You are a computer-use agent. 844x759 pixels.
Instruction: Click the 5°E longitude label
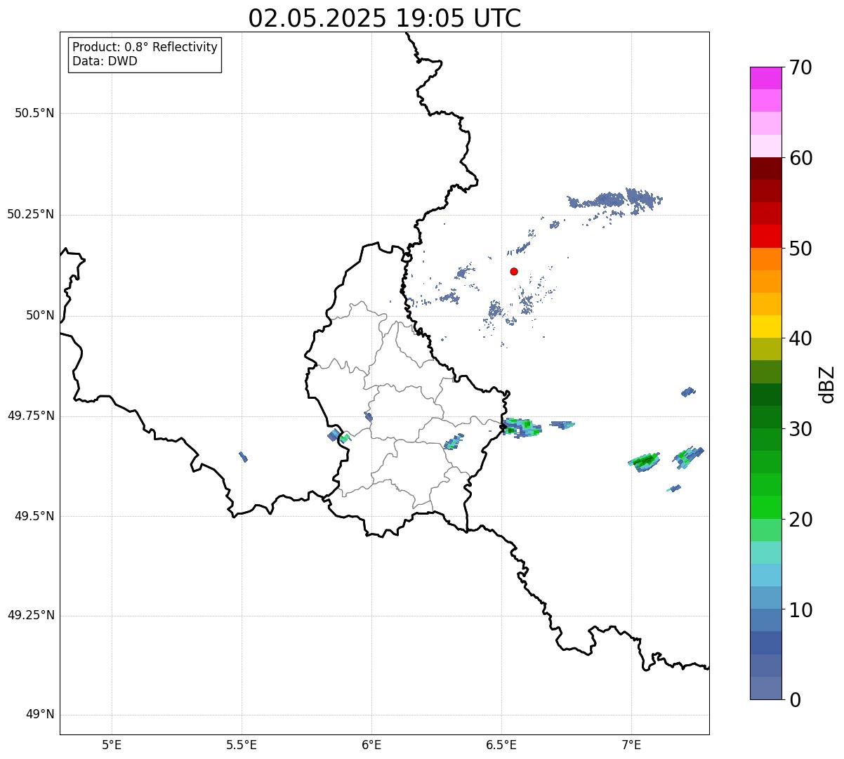click(x=112, y=744)
